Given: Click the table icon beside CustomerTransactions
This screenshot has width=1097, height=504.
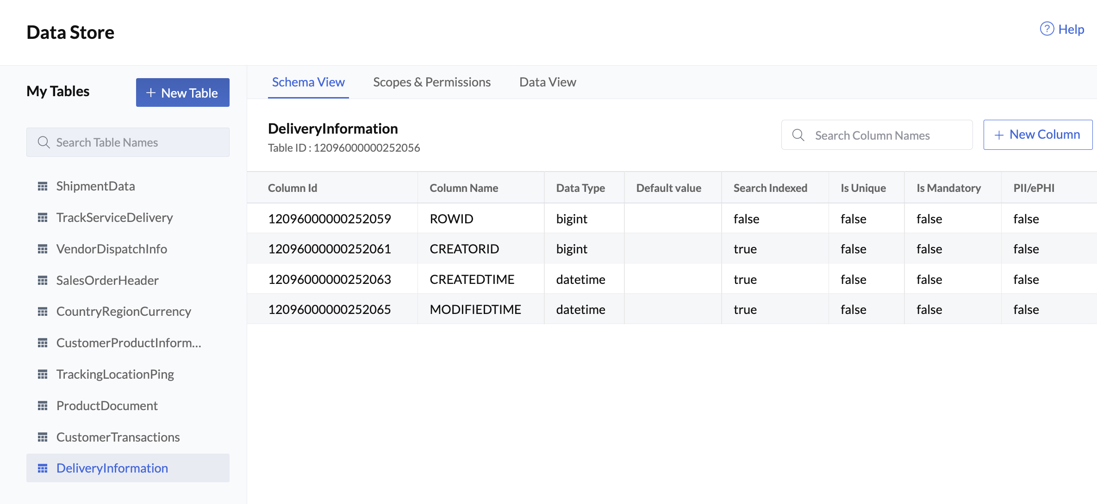Looking at the screenshot, I should (43, 437).
